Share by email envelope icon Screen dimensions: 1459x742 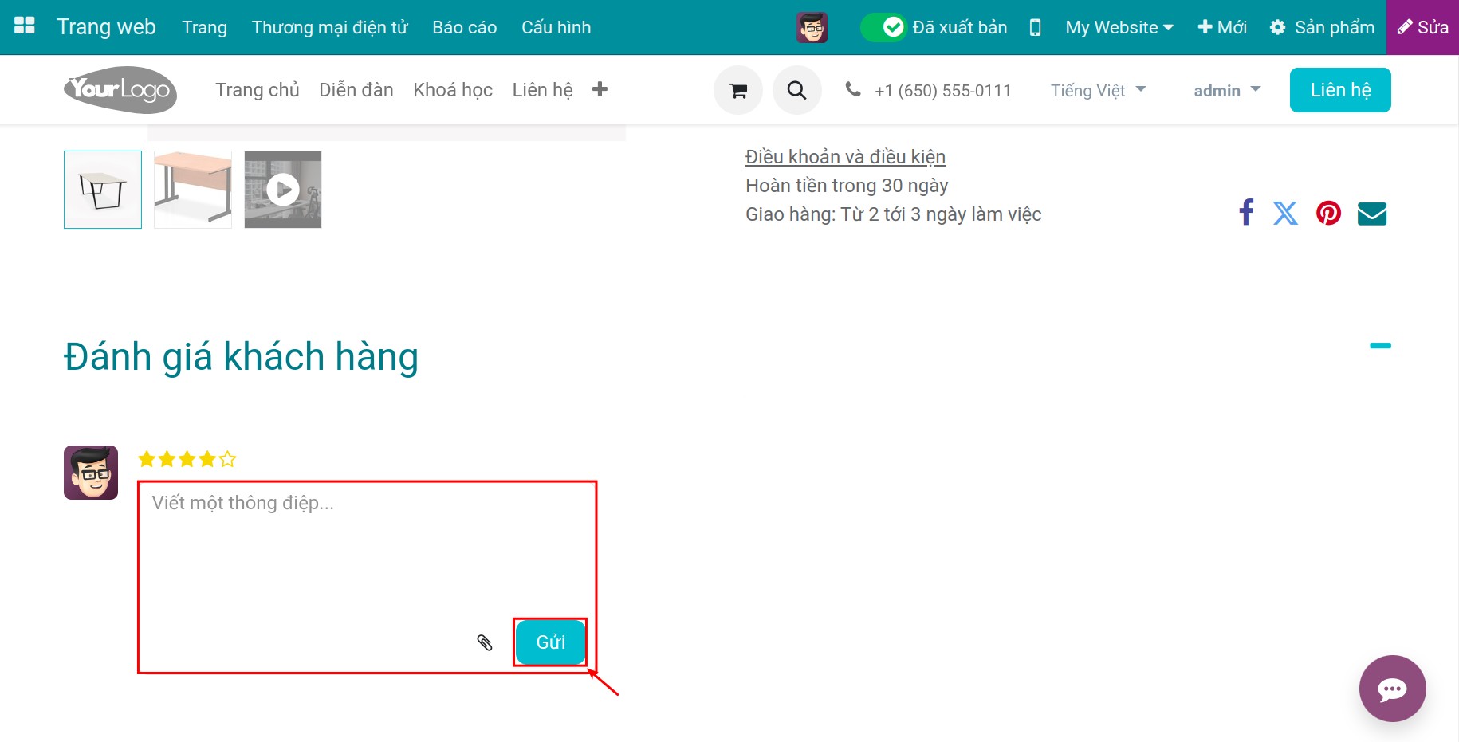pyautogui.click(x=1372, y=214)
